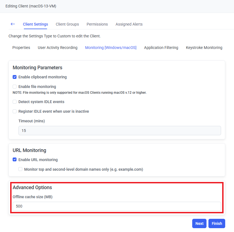The height and width of the screenshot is (232, 234).
Task: Select the Monitoring [Windows/macOS] section
Action: point(111,48)
